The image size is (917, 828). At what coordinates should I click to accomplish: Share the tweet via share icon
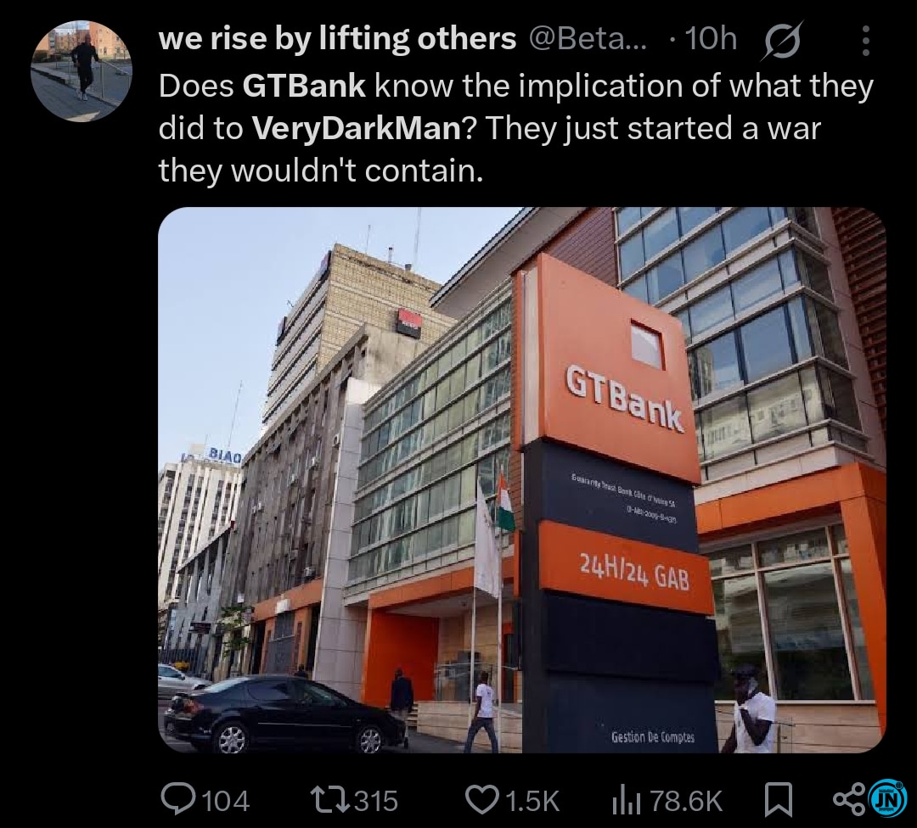849,800
